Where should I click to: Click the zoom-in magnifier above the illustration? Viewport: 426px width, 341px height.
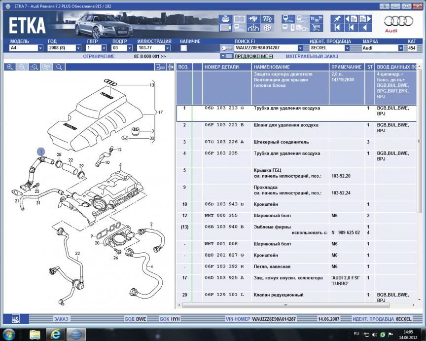(x=9, y=67)
